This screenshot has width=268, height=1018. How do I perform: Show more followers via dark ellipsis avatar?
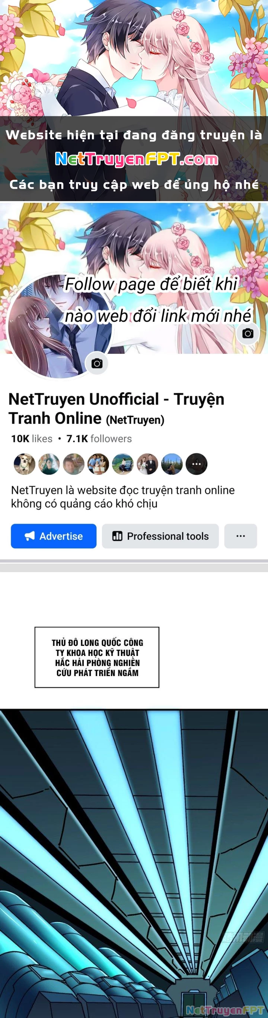[x=197, y=464]
